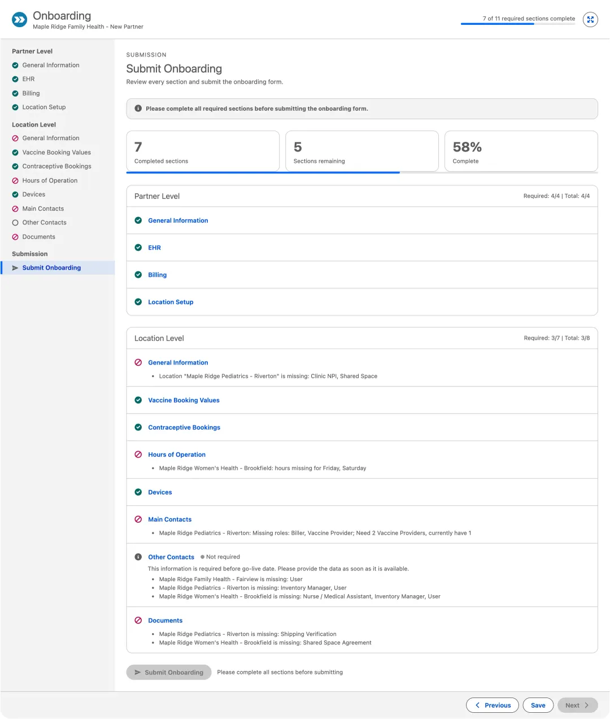This screenshot has width=610, height=719.
Task: Follow the Devices link in main panel
Action: [160, 492]
